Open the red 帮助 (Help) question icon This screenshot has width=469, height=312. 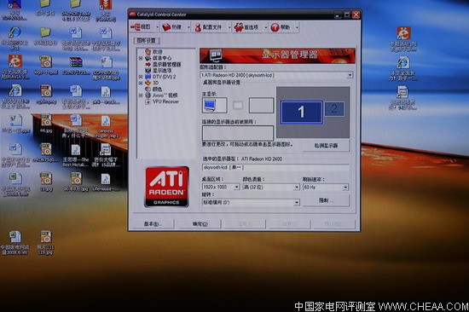click(275, 27)
